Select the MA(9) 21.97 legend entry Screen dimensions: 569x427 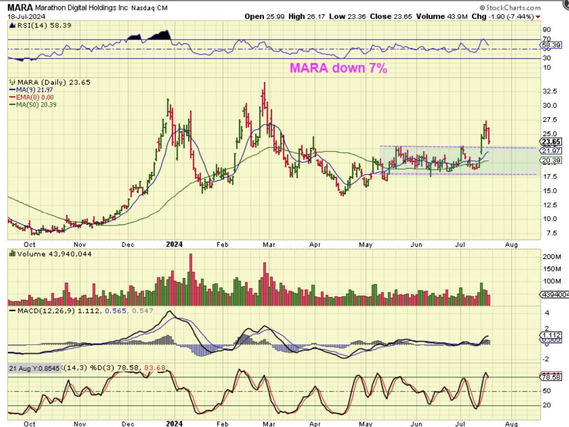(31, 90)
